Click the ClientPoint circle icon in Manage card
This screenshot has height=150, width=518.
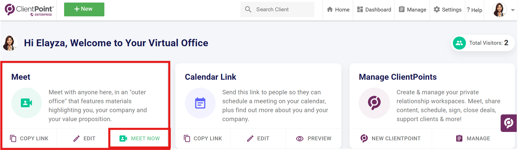374,103
